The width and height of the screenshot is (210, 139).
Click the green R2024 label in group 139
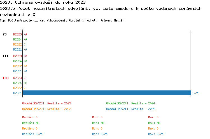click(x=17, y=83)
